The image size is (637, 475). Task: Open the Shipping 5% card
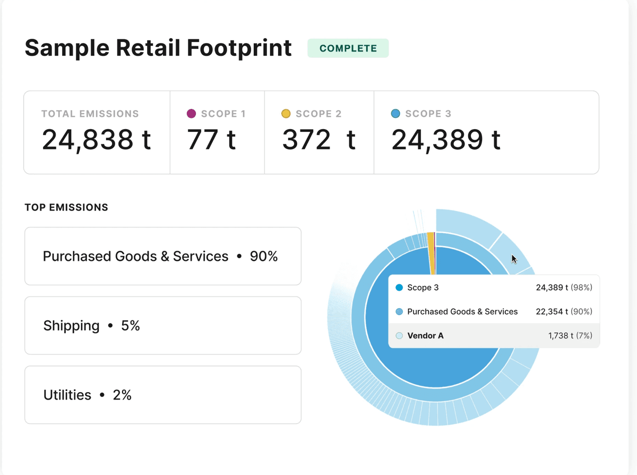click(x=163, y=325)
